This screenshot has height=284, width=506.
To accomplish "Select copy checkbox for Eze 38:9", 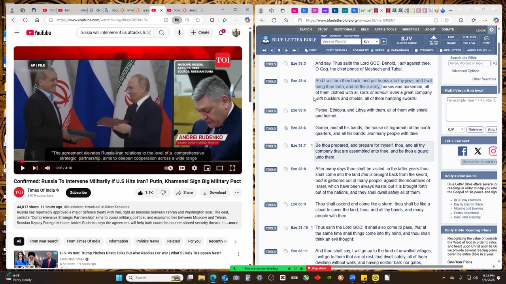I will [x=285, y=204].
